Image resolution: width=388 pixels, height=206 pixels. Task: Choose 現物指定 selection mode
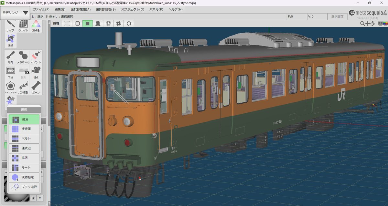(24, 177)
